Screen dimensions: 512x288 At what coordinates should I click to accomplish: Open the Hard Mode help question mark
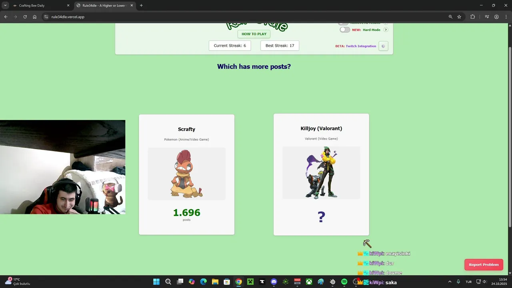[x=386, y=30]
